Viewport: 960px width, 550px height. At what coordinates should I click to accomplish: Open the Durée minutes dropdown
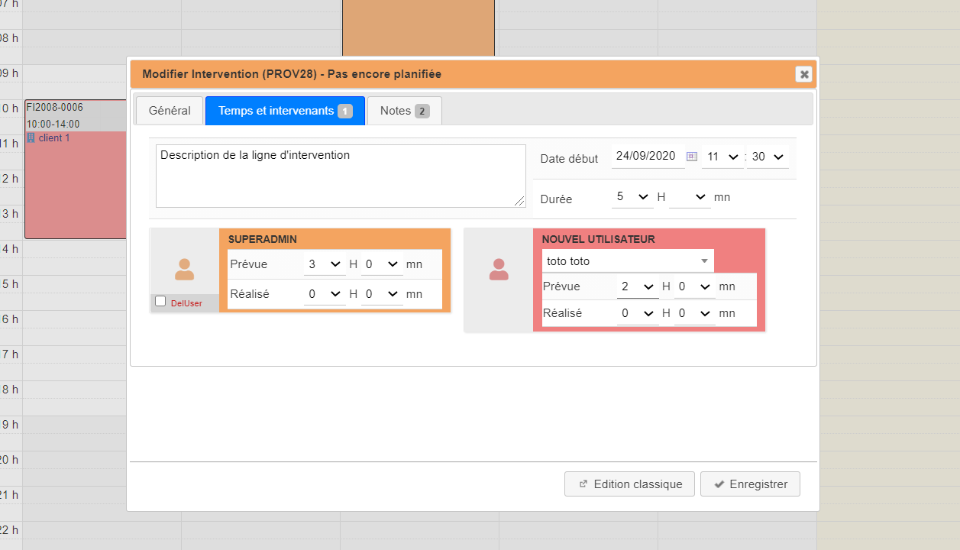pos(690,197)
